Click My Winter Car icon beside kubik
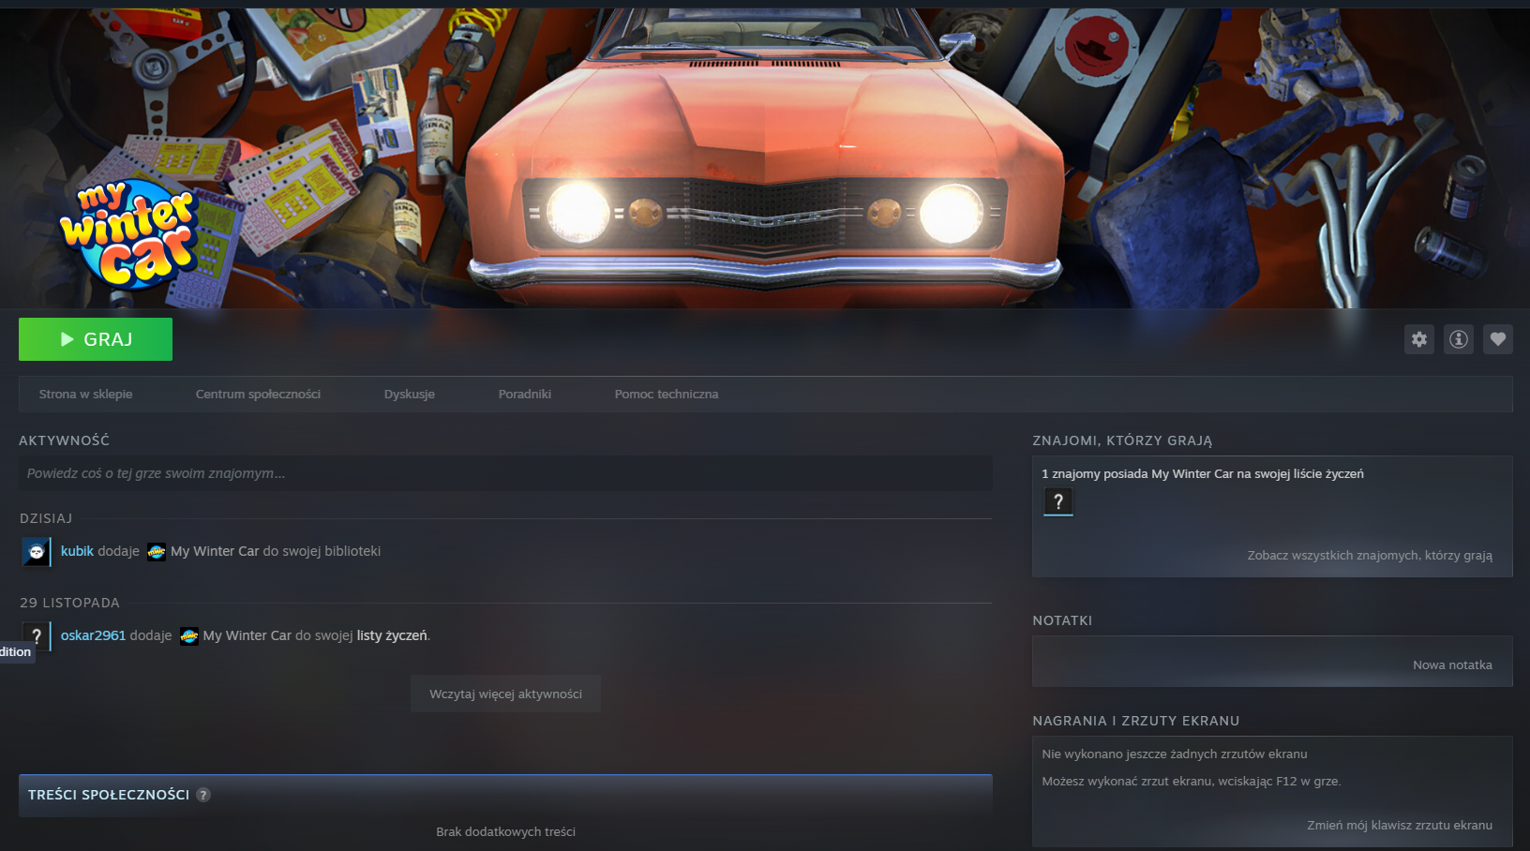The image size is (1530, 851). pyautogui.click(x=157, y=552)
